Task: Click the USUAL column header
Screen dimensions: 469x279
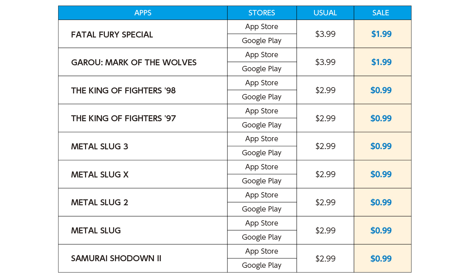Action: [325, 13]
